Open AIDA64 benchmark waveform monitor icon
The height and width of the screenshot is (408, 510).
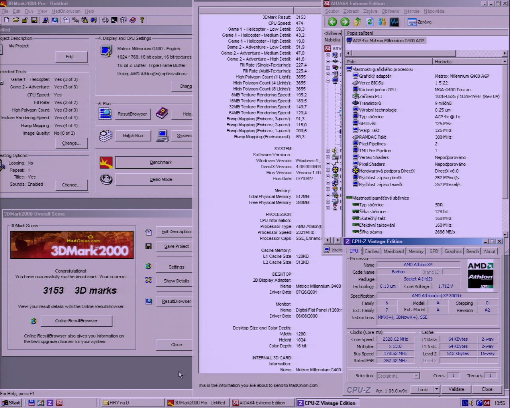pos(394,22)
